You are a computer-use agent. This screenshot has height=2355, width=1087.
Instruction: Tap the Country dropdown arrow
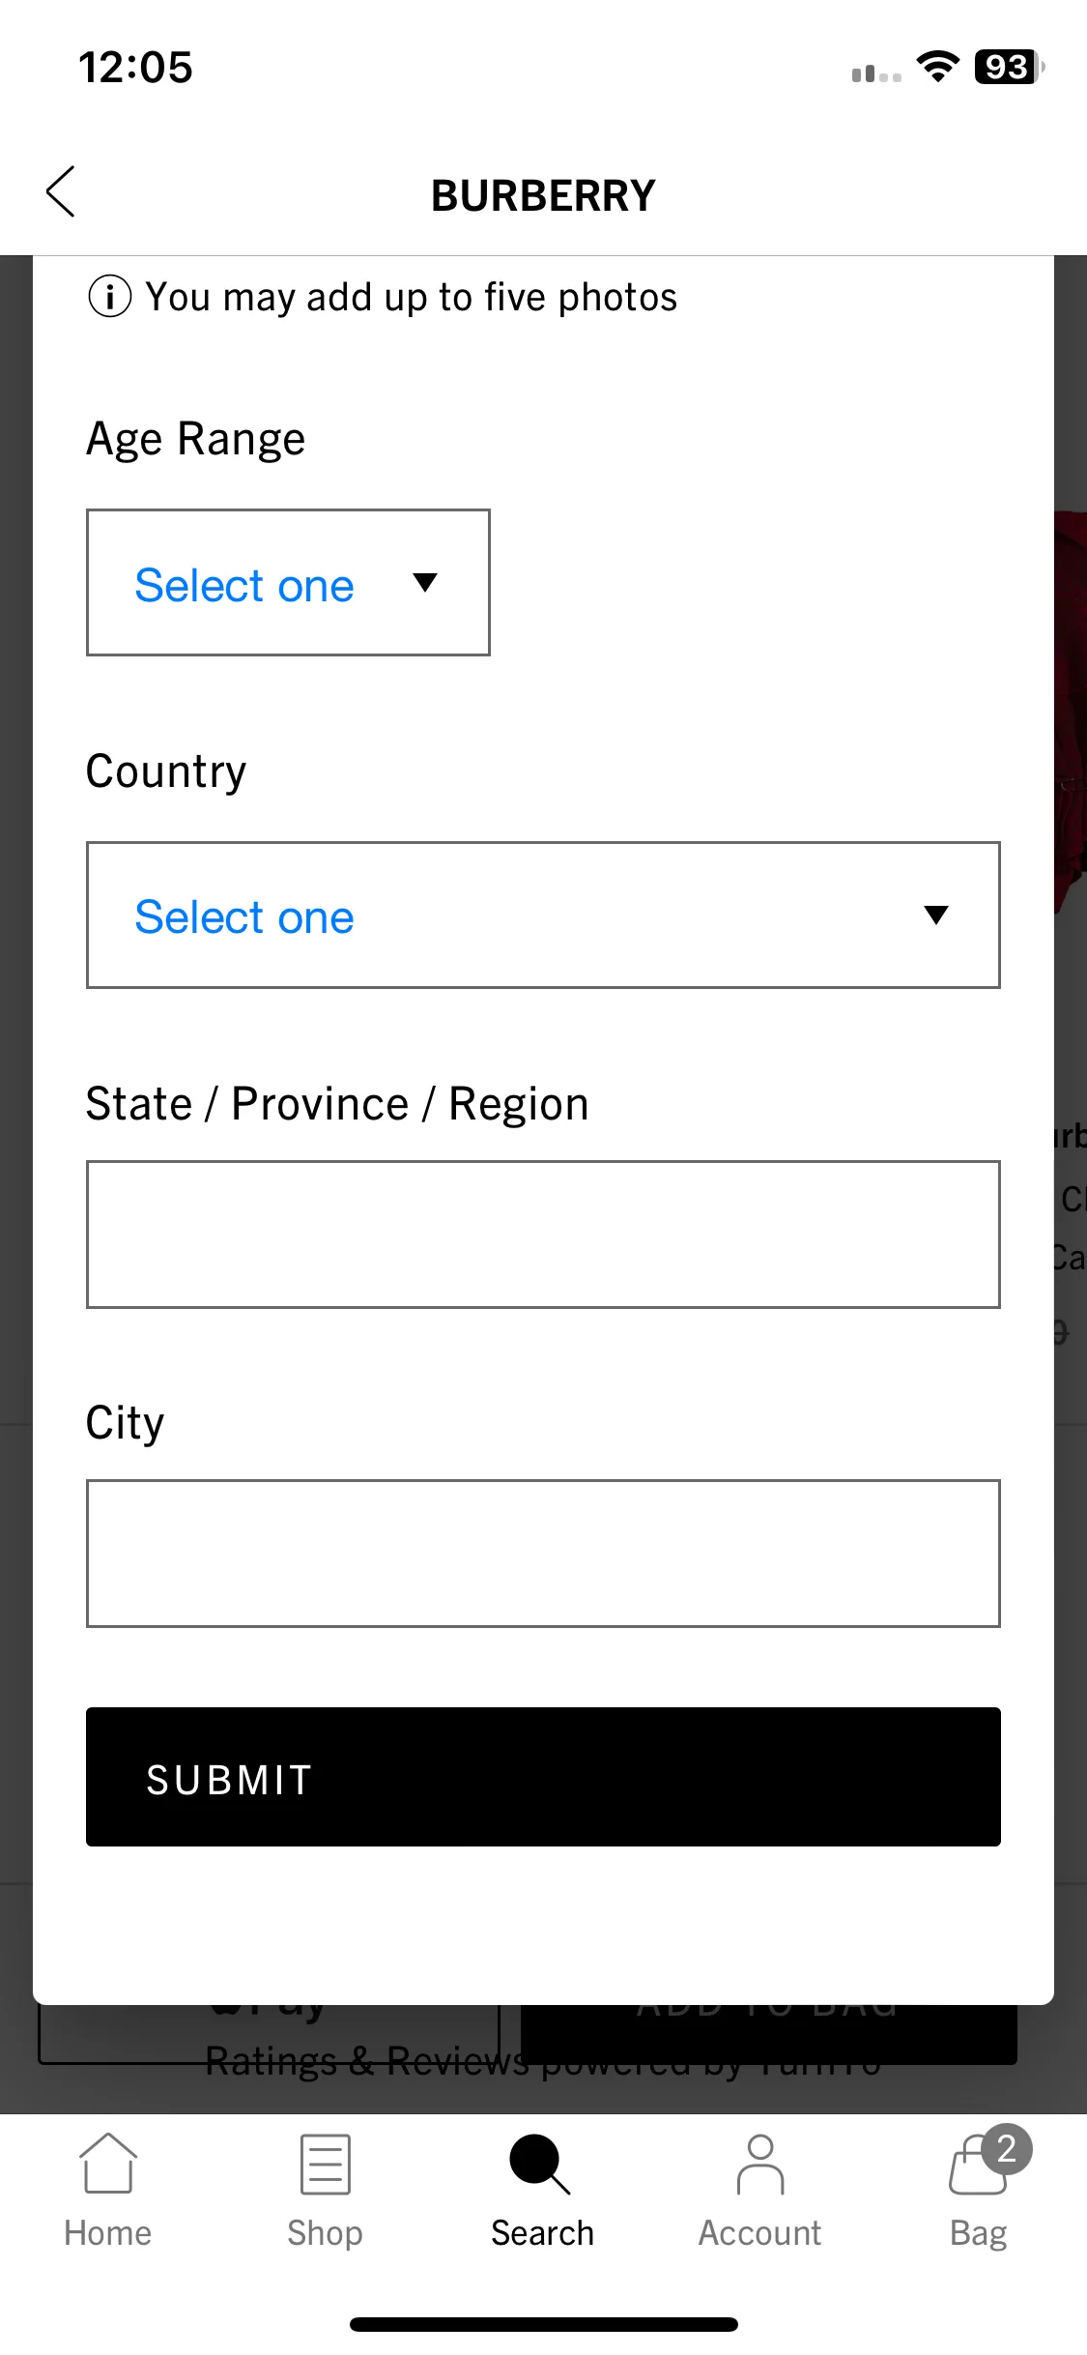pyautogui.click(x=935, y=915)
